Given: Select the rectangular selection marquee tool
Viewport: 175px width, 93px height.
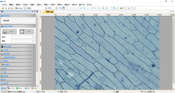Looking at the screenshot, I should tap(60, 8).
